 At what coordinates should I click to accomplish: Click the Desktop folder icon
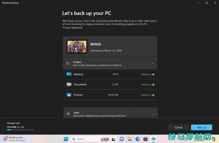69,74
